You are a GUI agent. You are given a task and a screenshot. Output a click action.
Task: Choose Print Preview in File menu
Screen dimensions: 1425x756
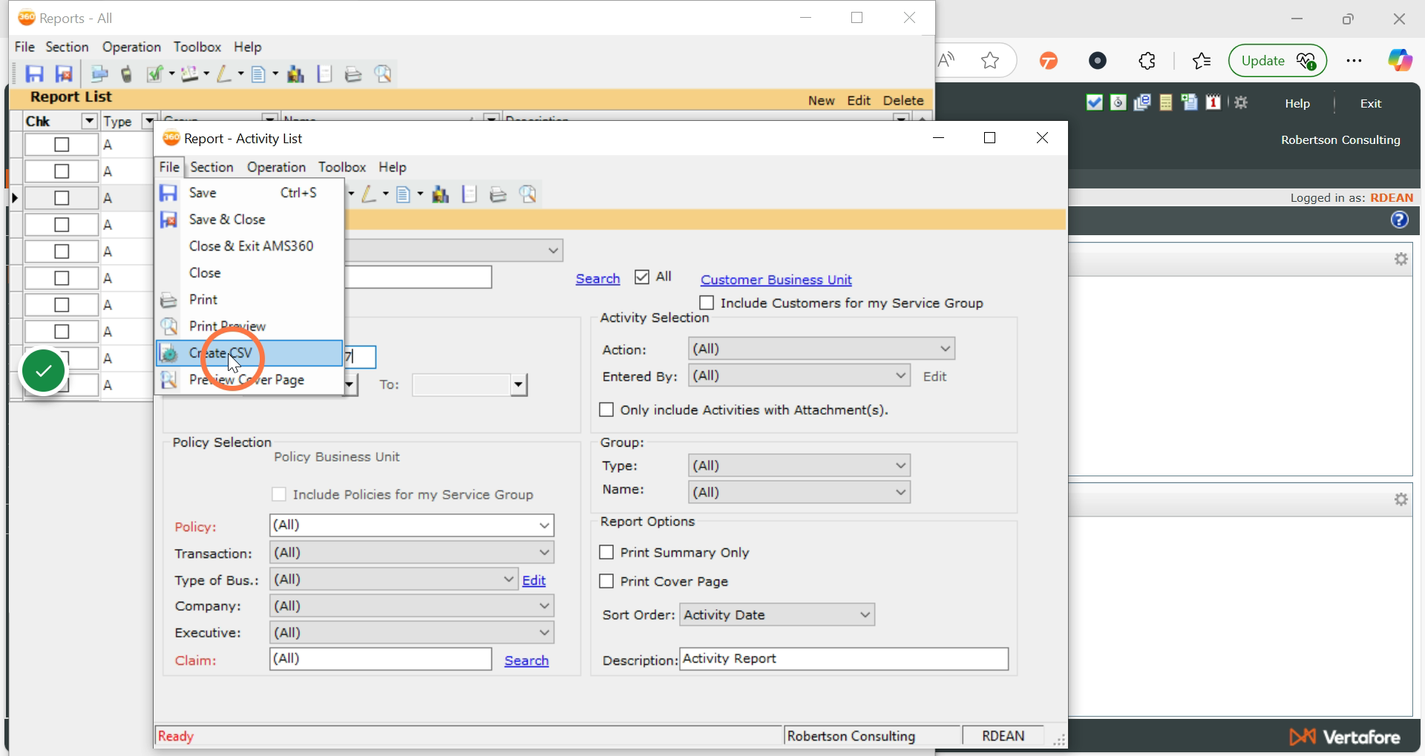pos(249,326)
